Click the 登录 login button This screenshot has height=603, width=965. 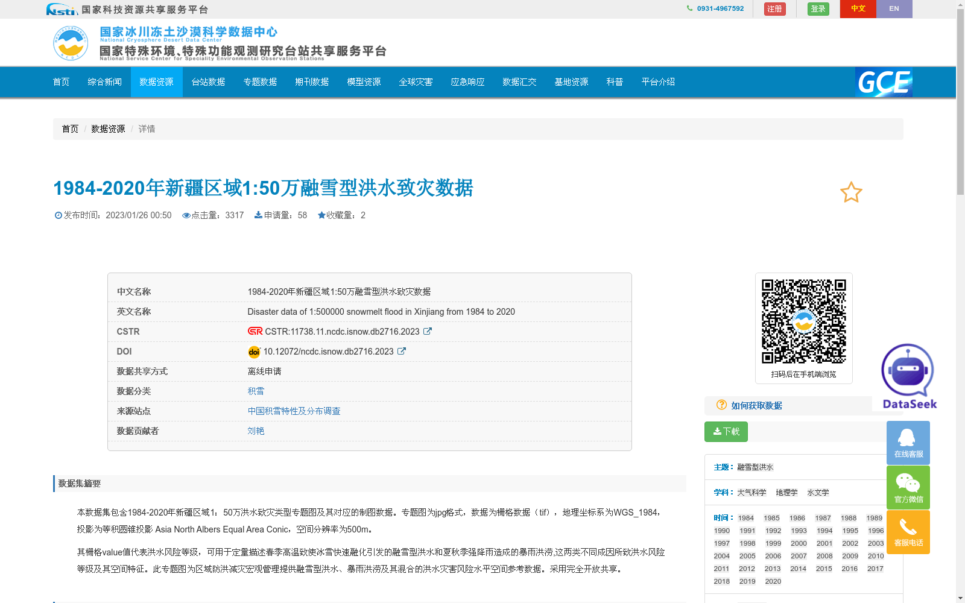pos(818,9)
